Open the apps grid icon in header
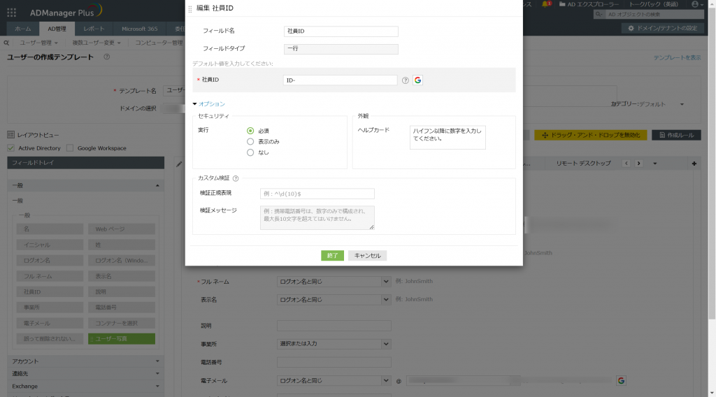 [x=11, y=13]
